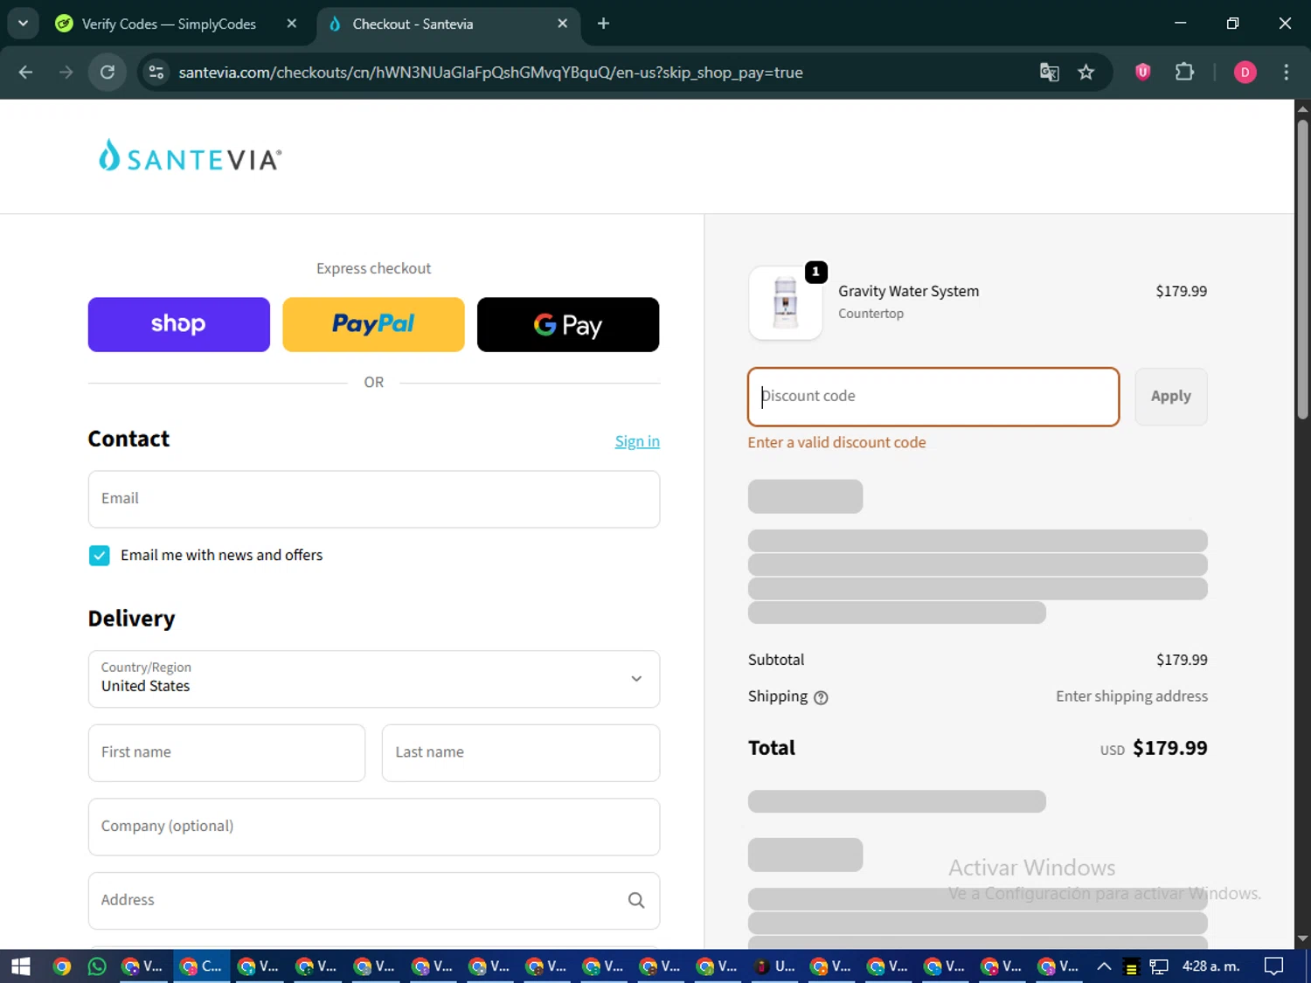Go back to previous page
Screen dimensions: 1311x983
(x=25, y=73)
